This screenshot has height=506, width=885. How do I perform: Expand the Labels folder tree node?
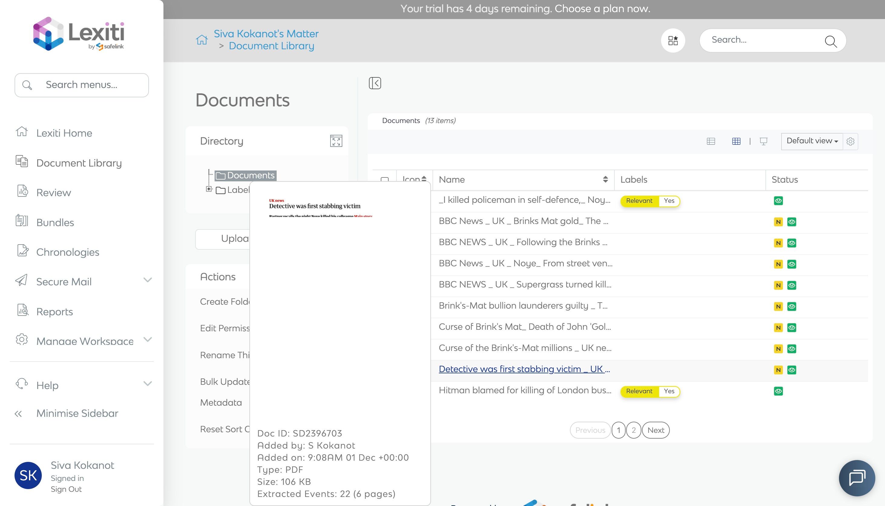(x=209, y=189)
